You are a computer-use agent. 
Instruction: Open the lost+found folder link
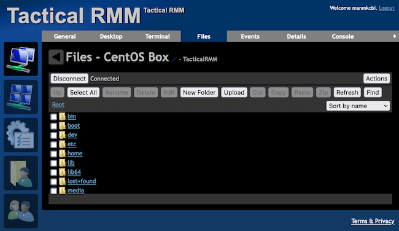click(82, 181)
